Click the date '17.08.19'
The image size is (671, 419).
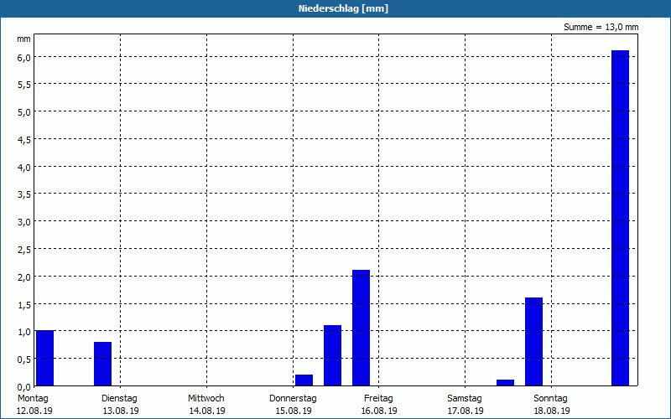[466, 411]
